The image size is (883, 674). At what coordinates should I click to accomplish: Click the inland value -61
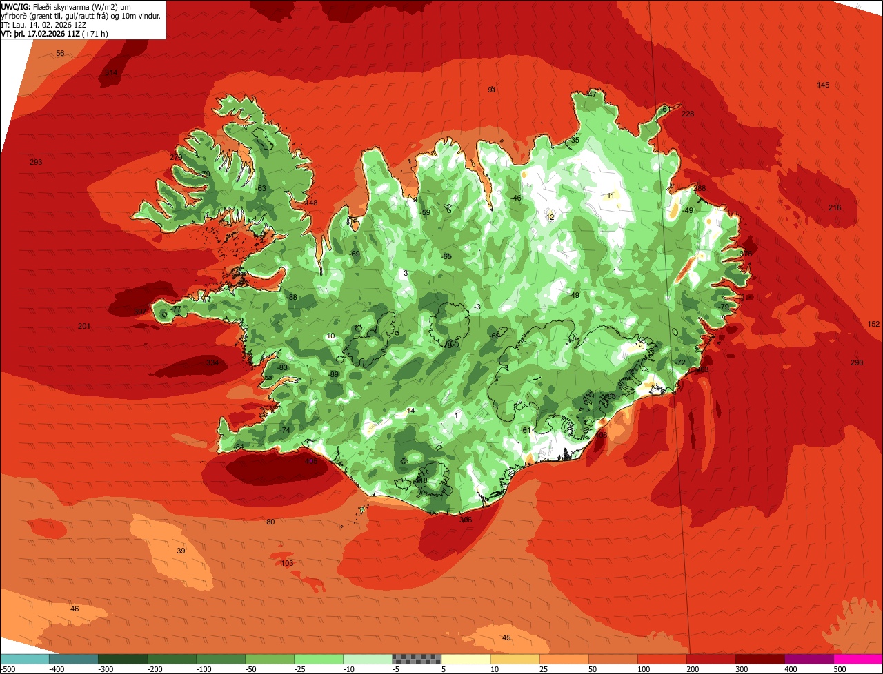[x=526, y=430]
